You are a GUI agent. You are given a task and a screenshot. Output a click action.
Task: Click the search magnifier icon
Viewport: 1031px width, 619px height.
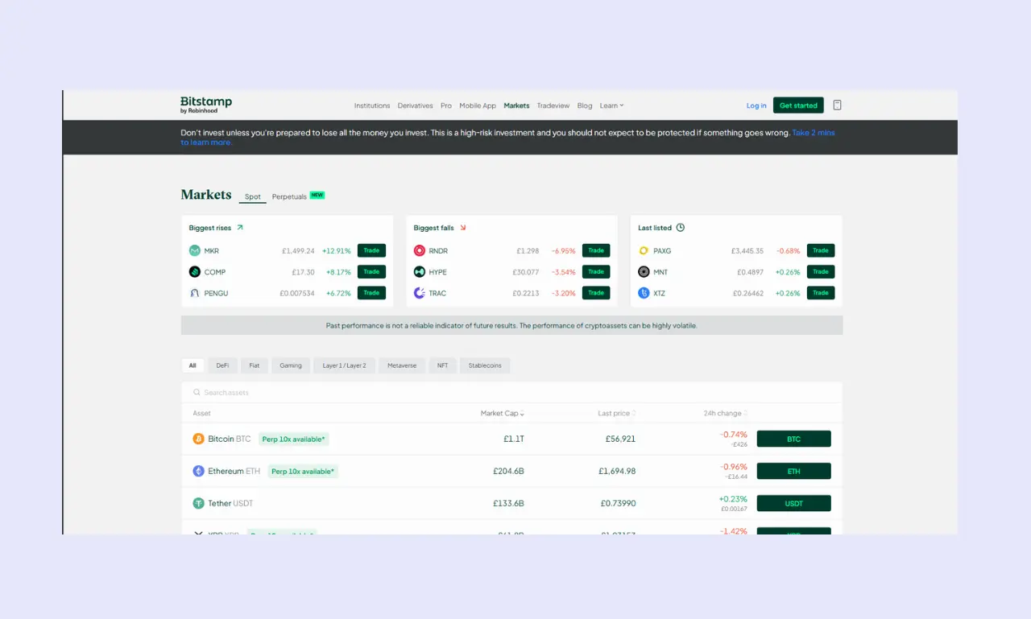[x=197, y=393]
